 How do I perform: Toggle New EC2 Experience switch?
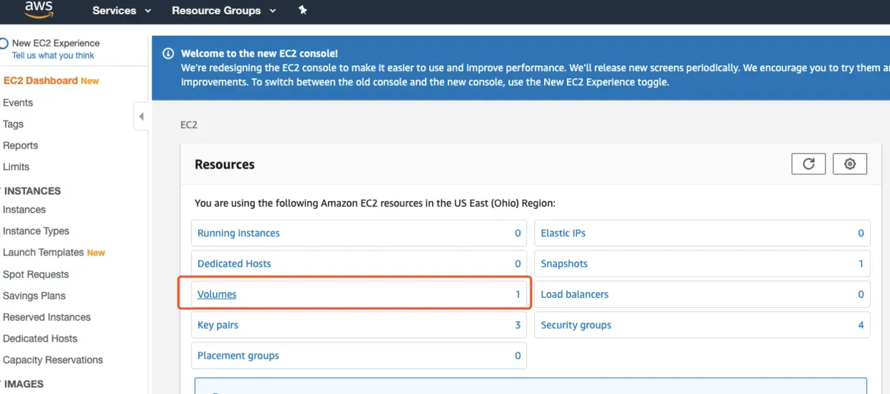[x=4, y=43]
